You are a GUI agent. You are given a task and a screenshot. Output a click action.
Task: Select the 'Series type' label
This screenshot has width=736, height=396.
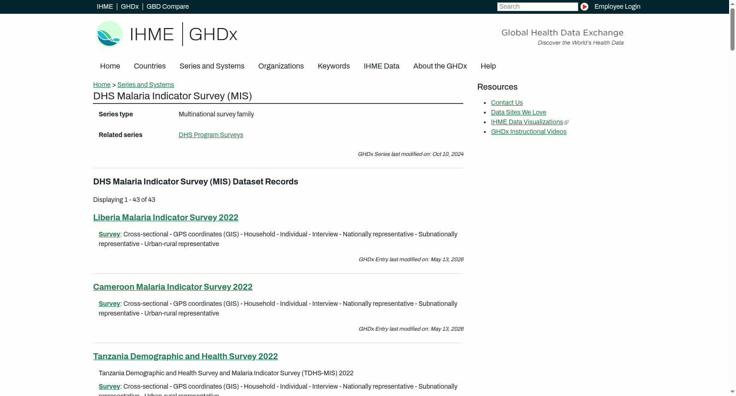(116, 114)
